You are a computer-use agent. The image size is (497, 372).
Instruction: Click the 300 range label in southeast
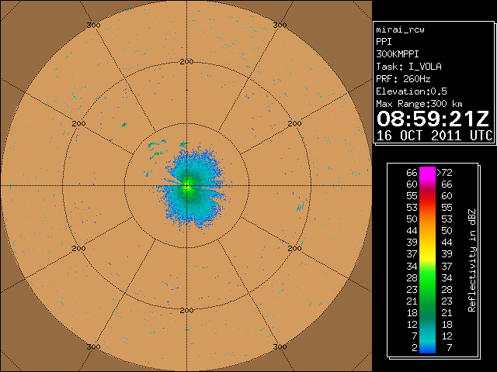click(x=280, y=346)
